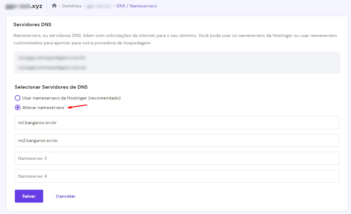Open the Domínios breadcrumb link

tap(72, 6)
